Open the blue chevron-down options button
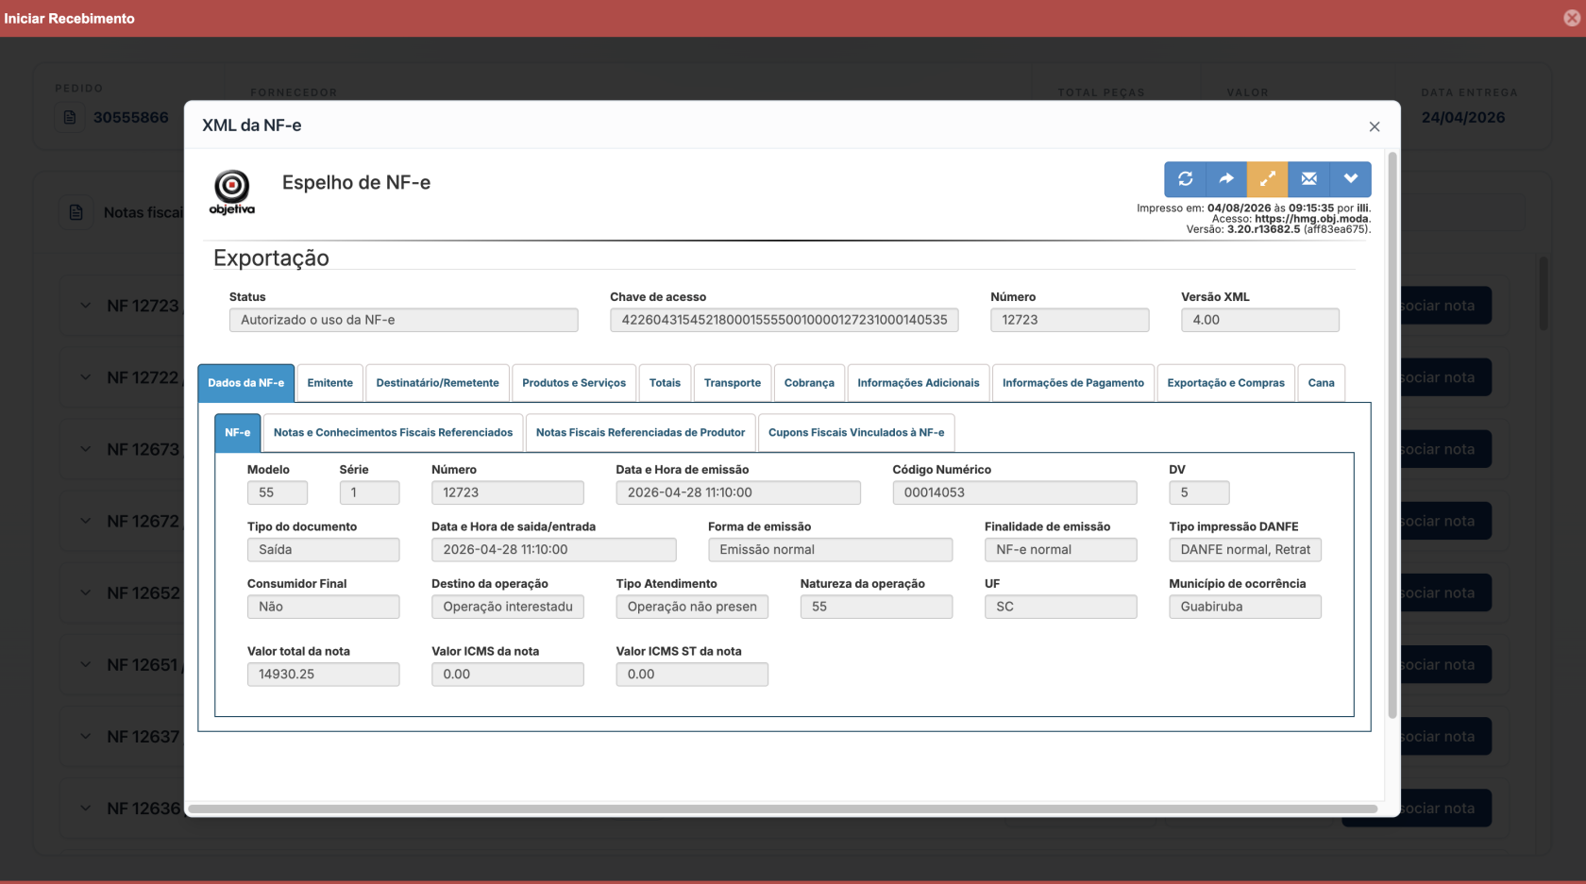Viewport: 1586px width, 884px height. pos(1351,178)
